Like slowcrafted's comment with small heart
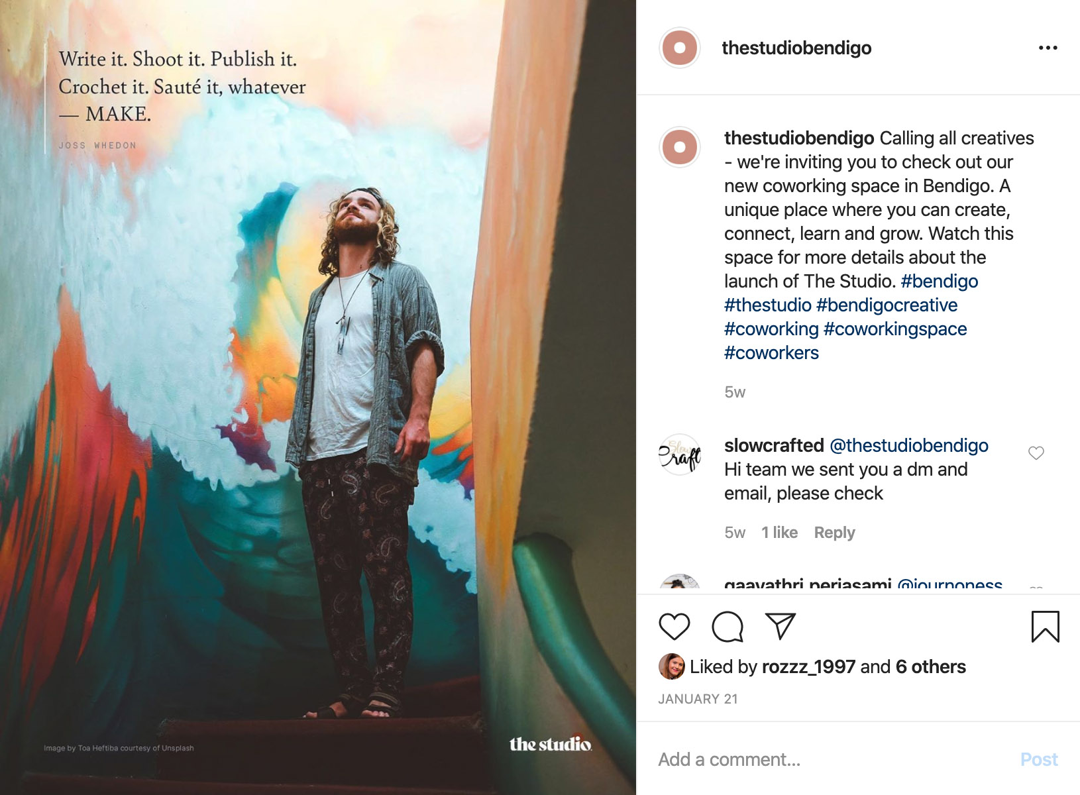This screenshot has width=1080, height=795. click(1036, 453)
